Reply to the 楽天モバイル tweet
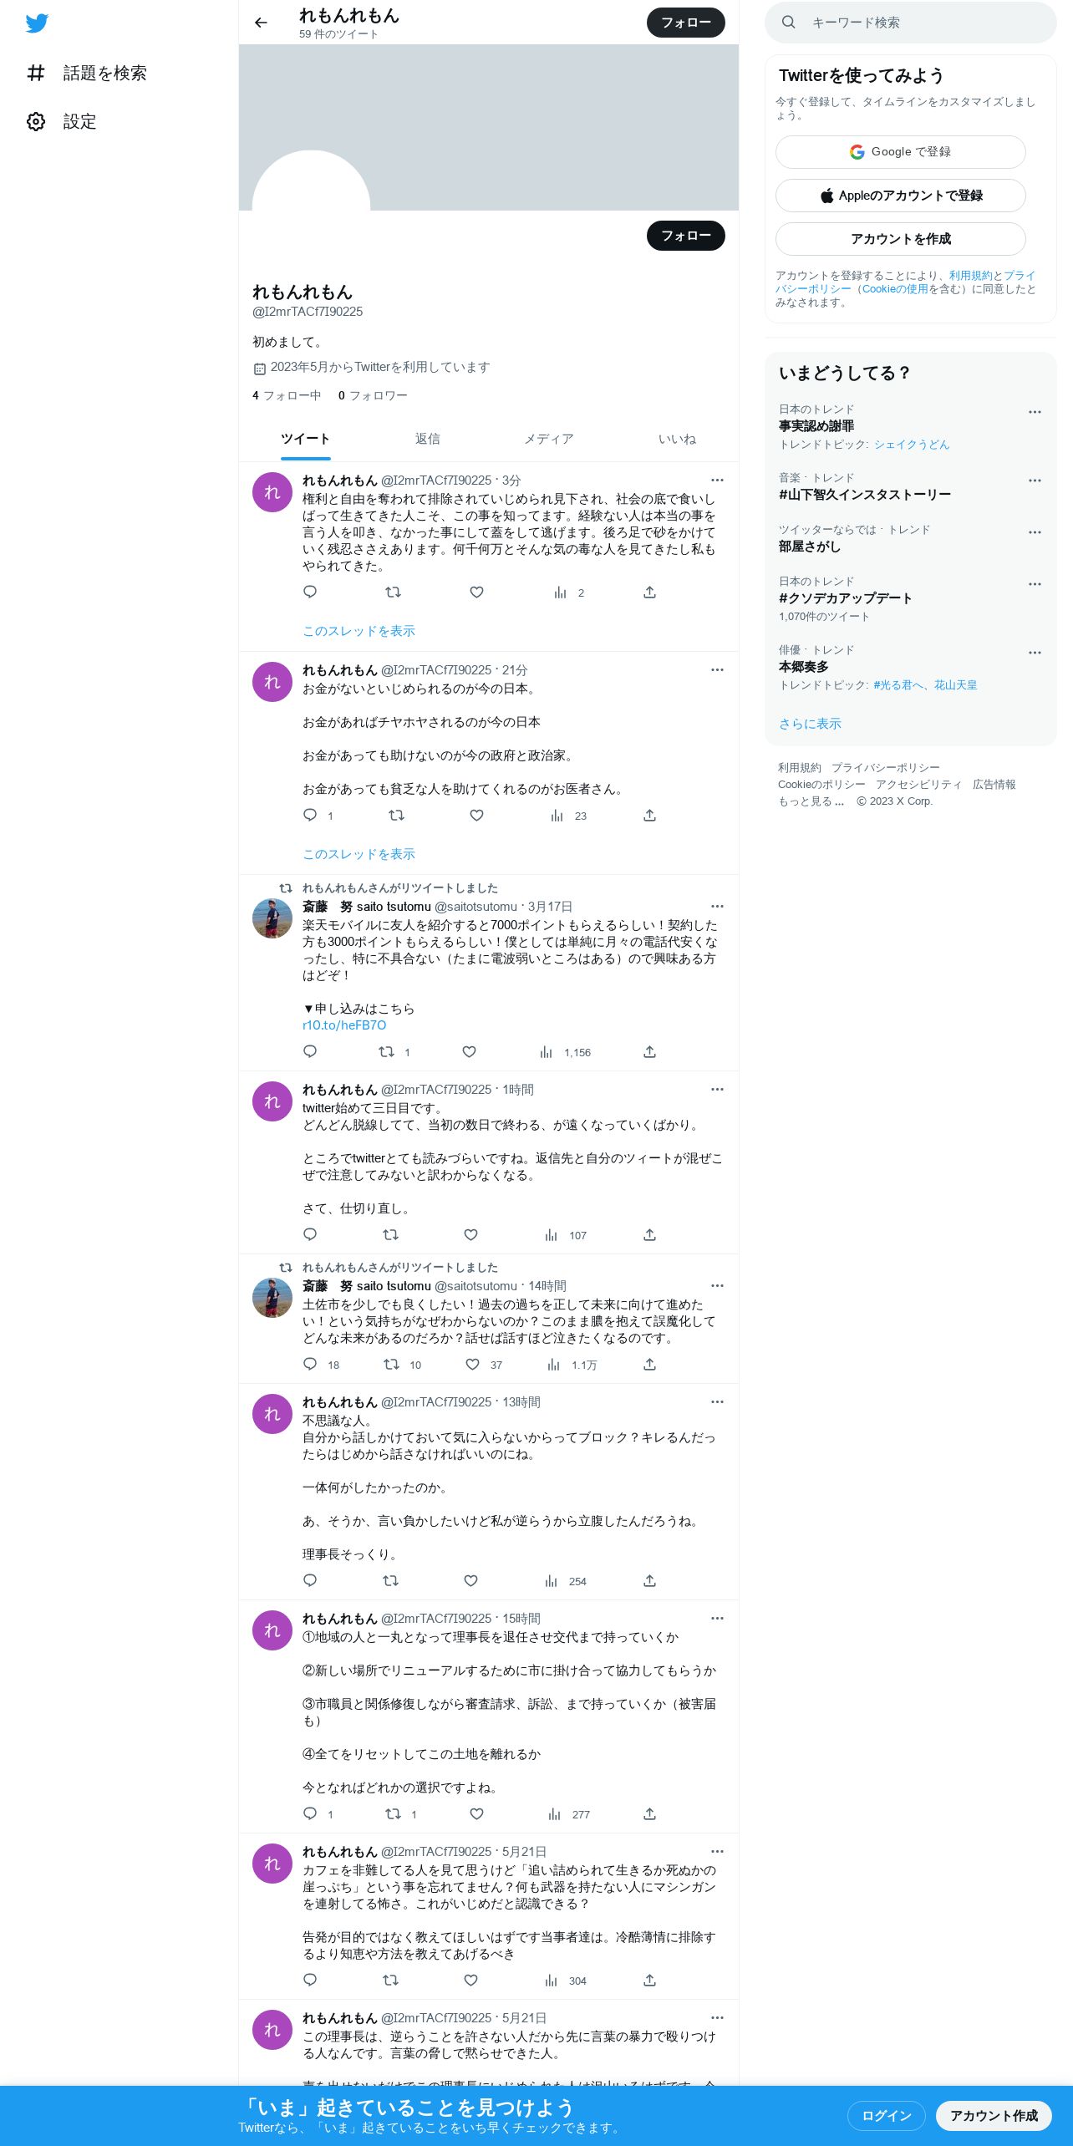 coord(310,1052)
